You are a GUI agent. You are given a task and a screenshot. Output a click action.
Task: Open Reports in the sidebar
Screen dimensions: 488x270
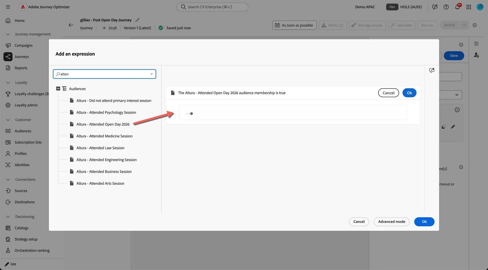[x=21, y=68]
